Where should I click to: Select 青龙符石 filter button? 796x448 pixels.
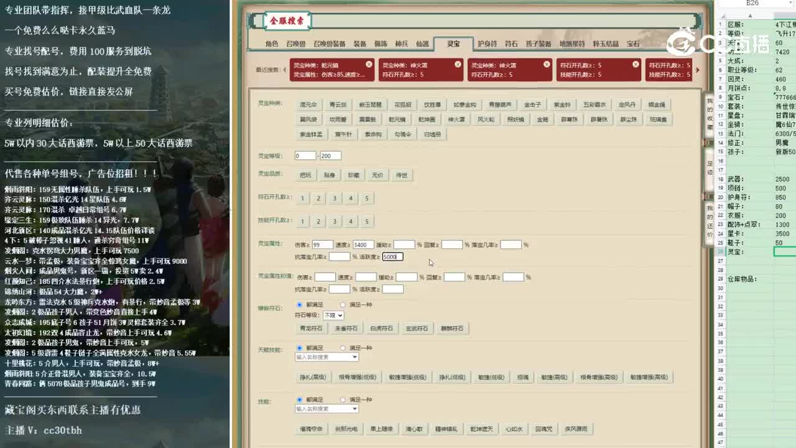click(x=311, y=328)
